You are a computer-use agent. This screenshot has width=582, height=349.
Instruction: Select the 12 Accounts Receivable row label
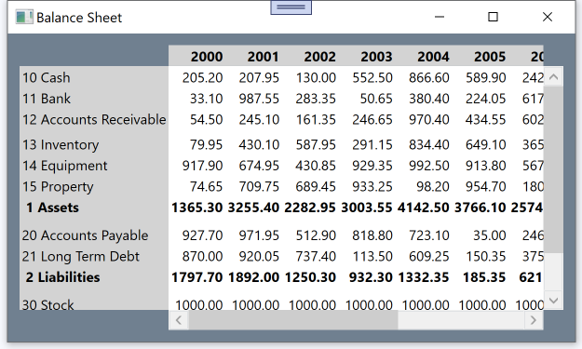click(x=94, y=119)
